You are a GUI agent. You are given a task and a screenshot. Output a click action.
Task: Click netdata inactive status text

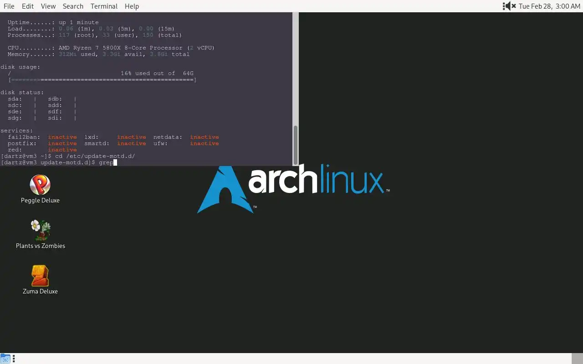point(205,137)
